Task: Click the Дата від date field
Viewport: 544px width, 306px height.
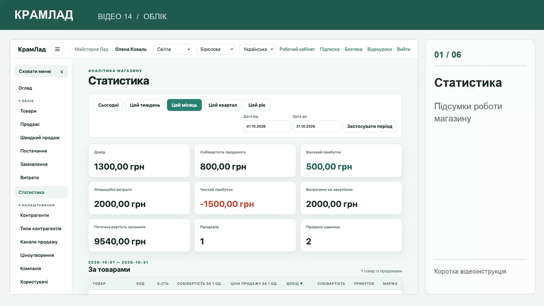Action: pos(267,126)
